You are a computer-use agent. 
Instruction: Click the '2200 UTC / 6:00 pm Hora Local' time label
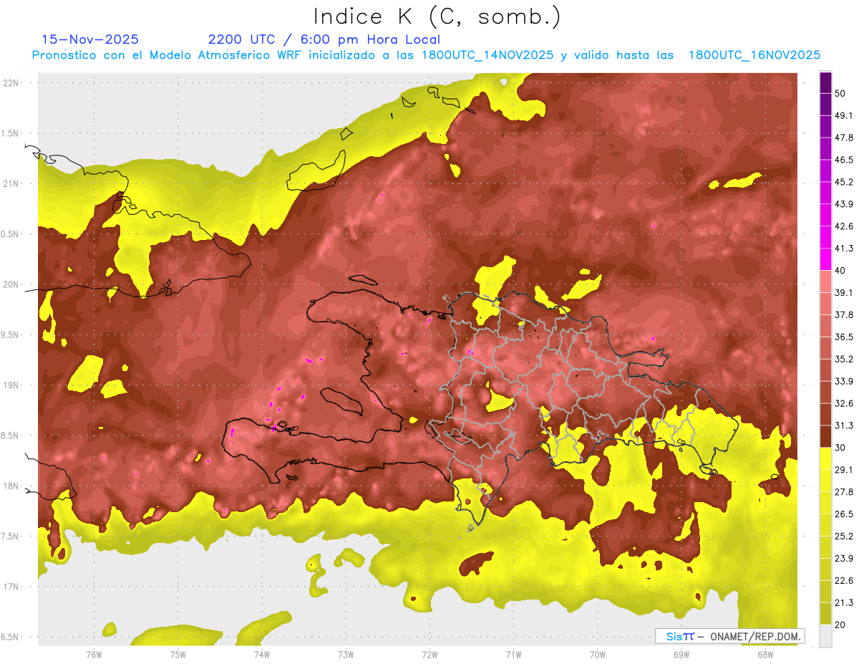(324, 39)
